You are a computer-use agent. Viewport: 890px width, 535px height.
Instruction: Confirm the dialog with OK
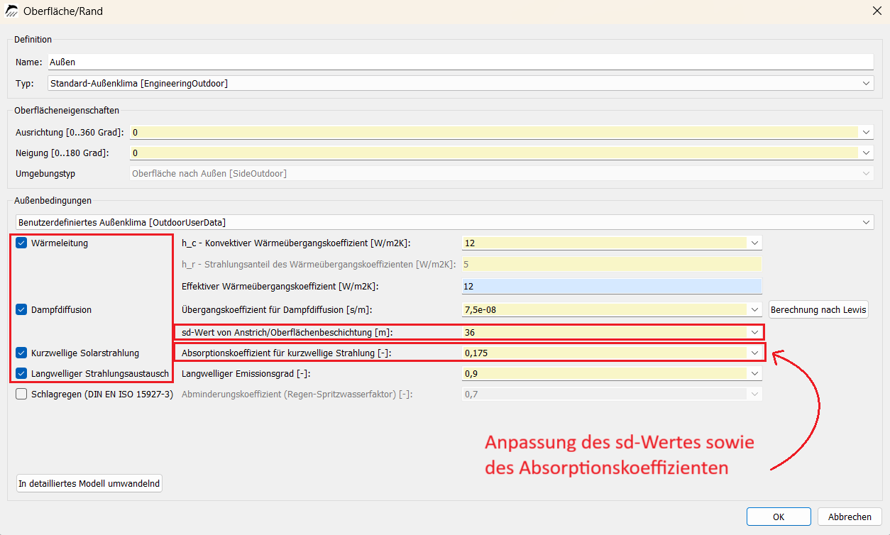pyautogui.click(x=779, y=517)
